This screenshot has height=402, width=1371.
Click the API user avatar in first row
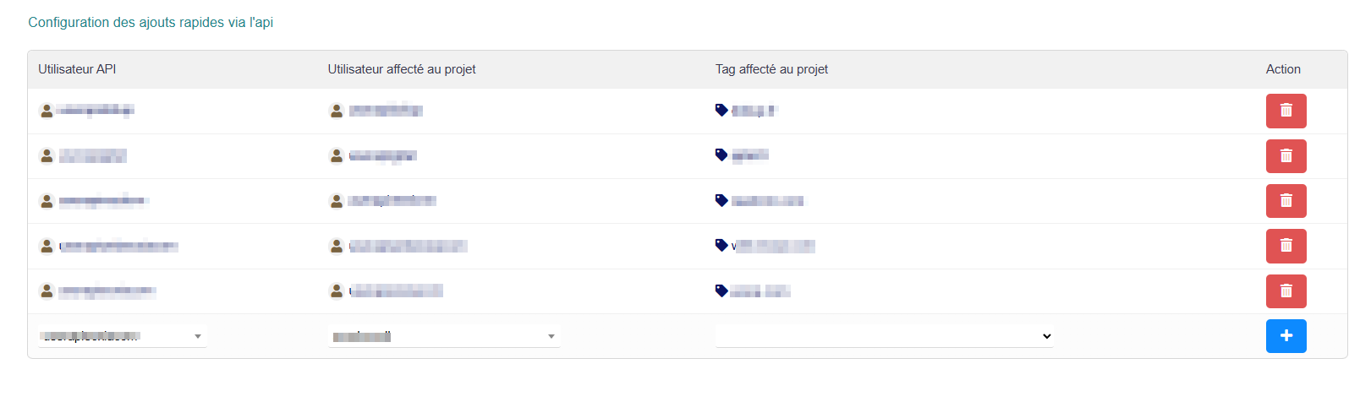click(47, 111)
